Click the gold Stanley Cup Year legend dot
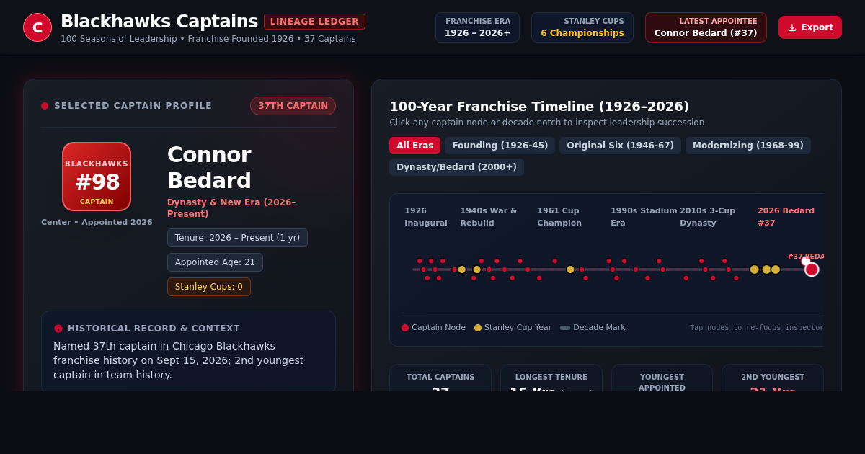Viewport: 865px width, 454px height. (478, 328)
